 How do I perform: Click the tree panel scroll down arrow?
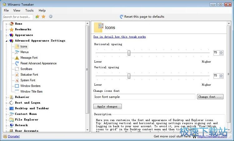87,130
